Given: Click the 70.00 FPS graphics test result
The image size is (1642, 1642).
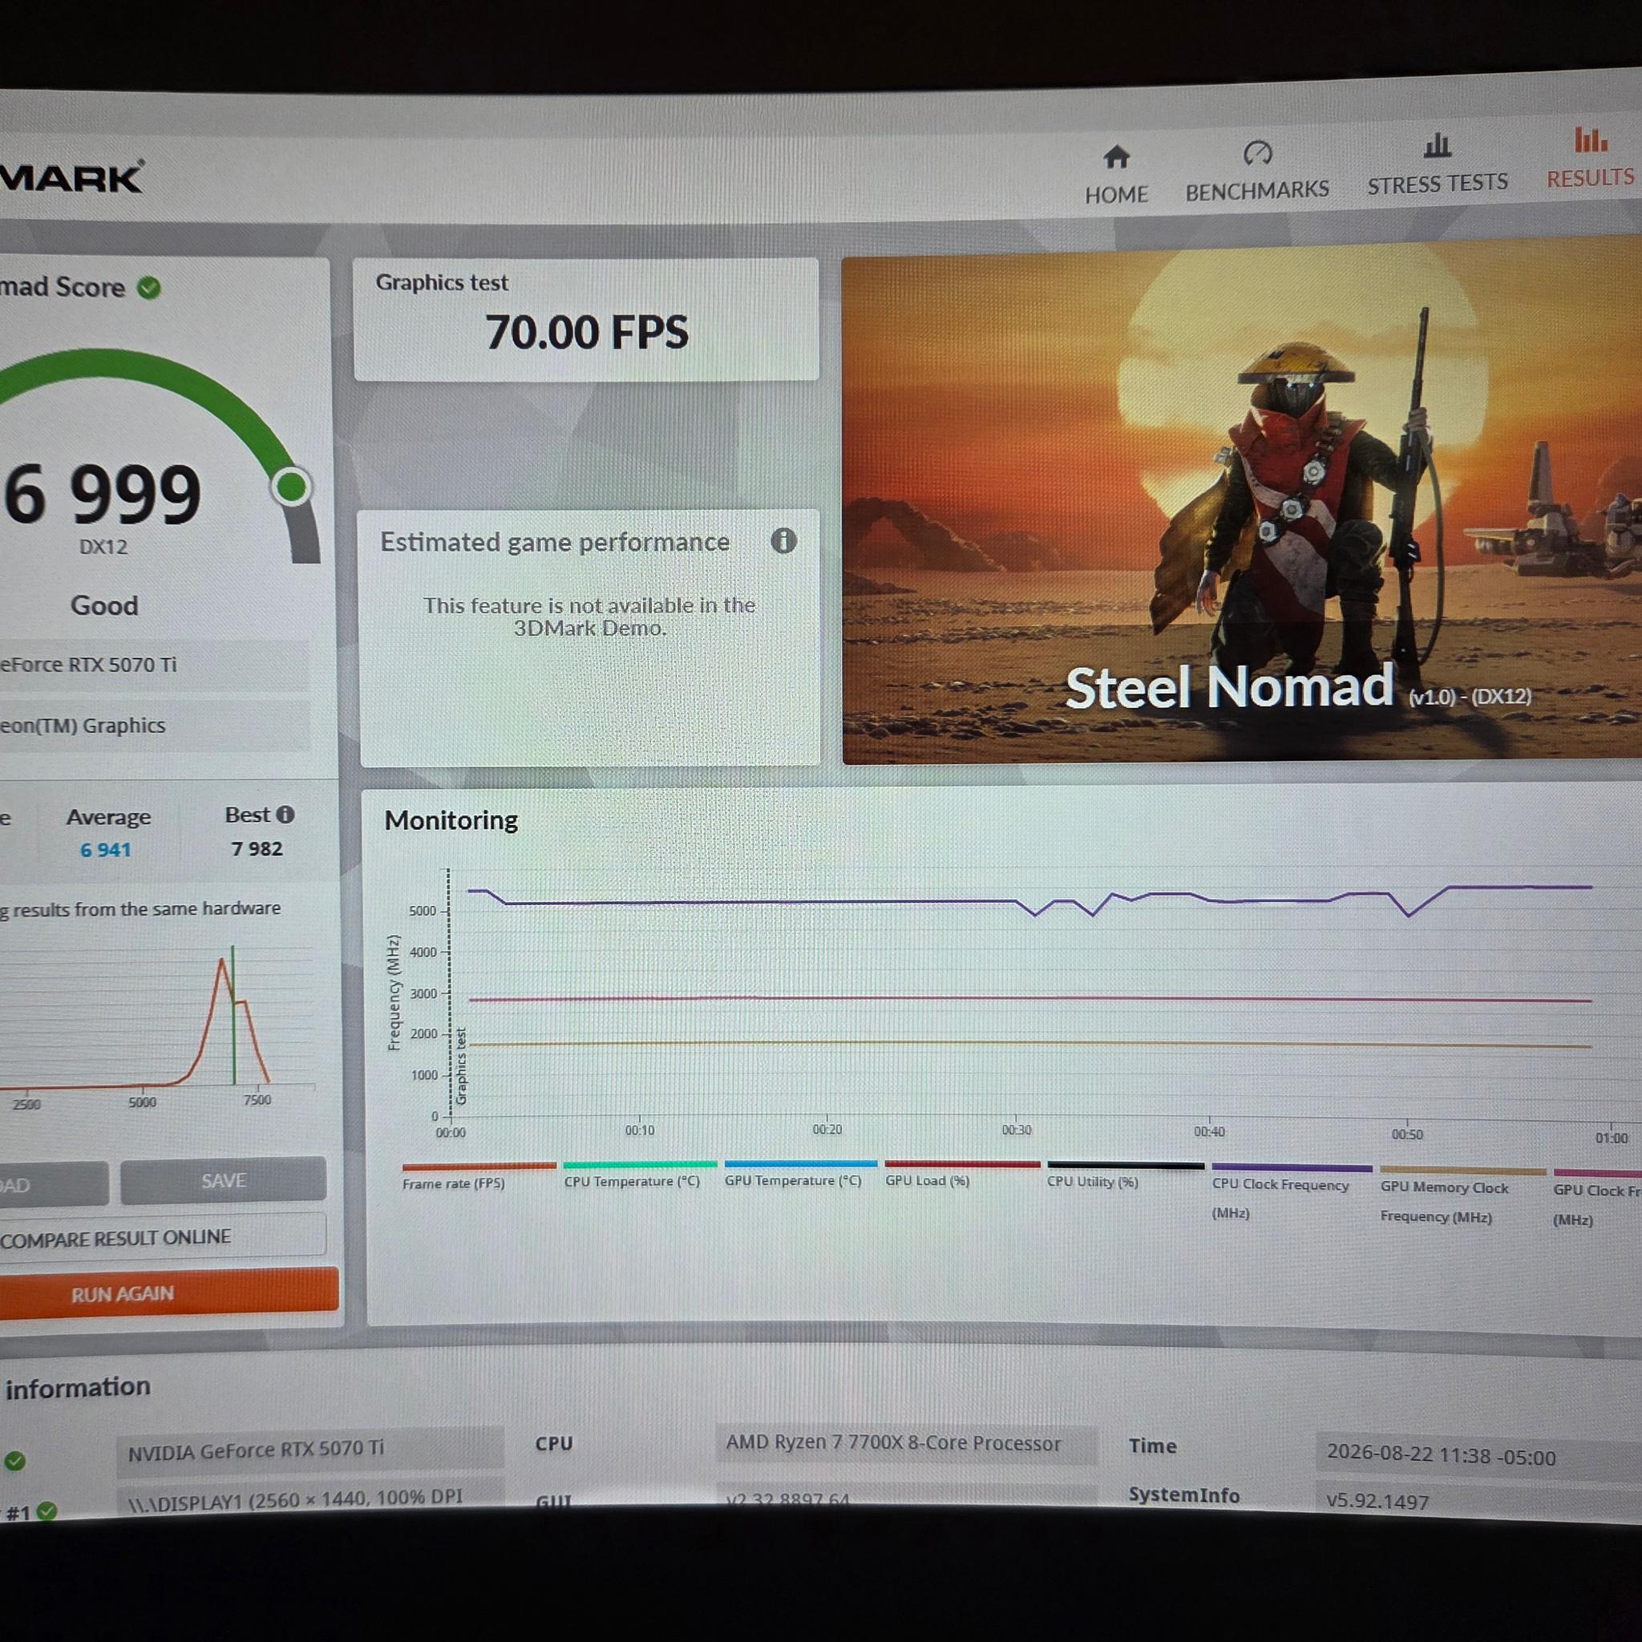Looking at the screenshot, I should coord(586,331).
